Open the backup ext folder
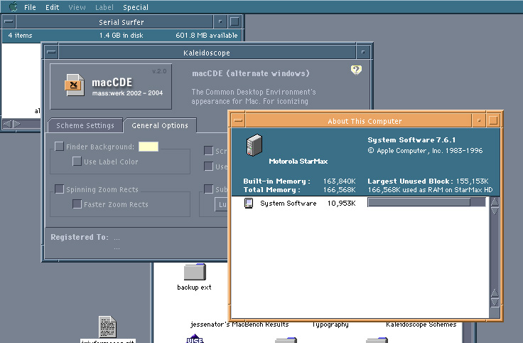The width and height of the screenshot is (523, 343). coord(194,273)
